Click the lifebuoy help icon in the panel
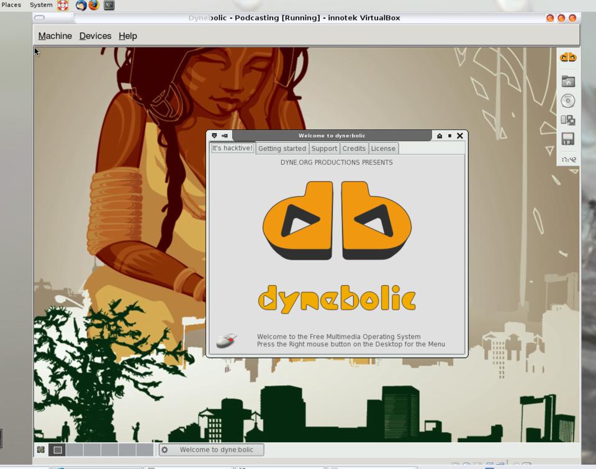Image resolution: width=596 pixels, height=469 pixels. (63, 5)
